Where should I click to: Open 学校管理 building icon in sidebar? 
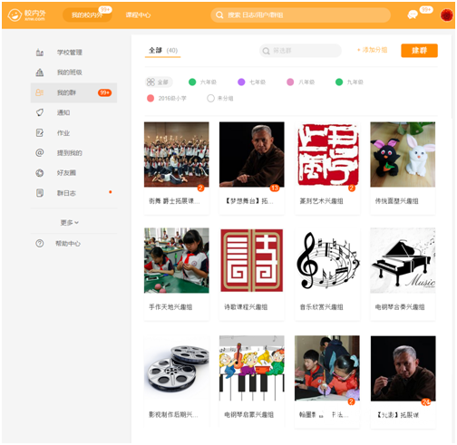40,53
